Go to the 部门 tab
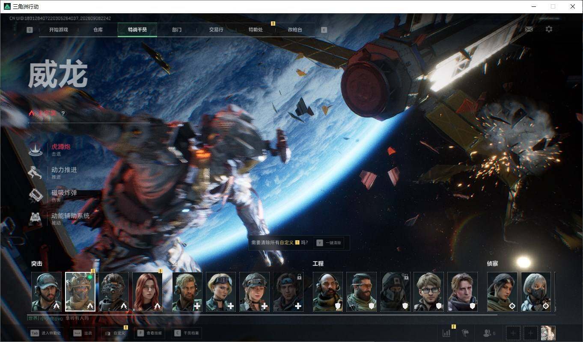 point(177,30)
